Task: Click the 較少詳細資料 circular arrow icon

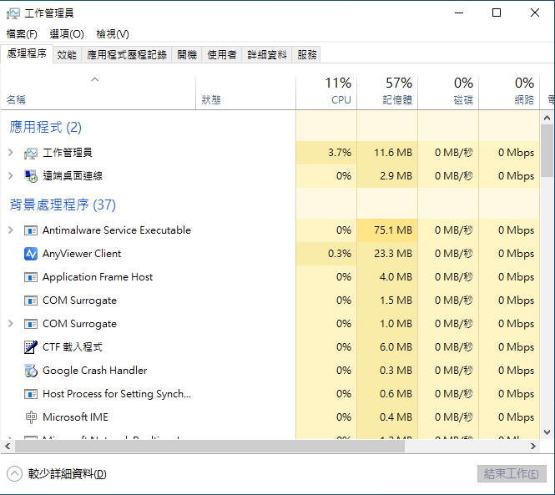Action: pyautogui.click(x=14, y=474)
